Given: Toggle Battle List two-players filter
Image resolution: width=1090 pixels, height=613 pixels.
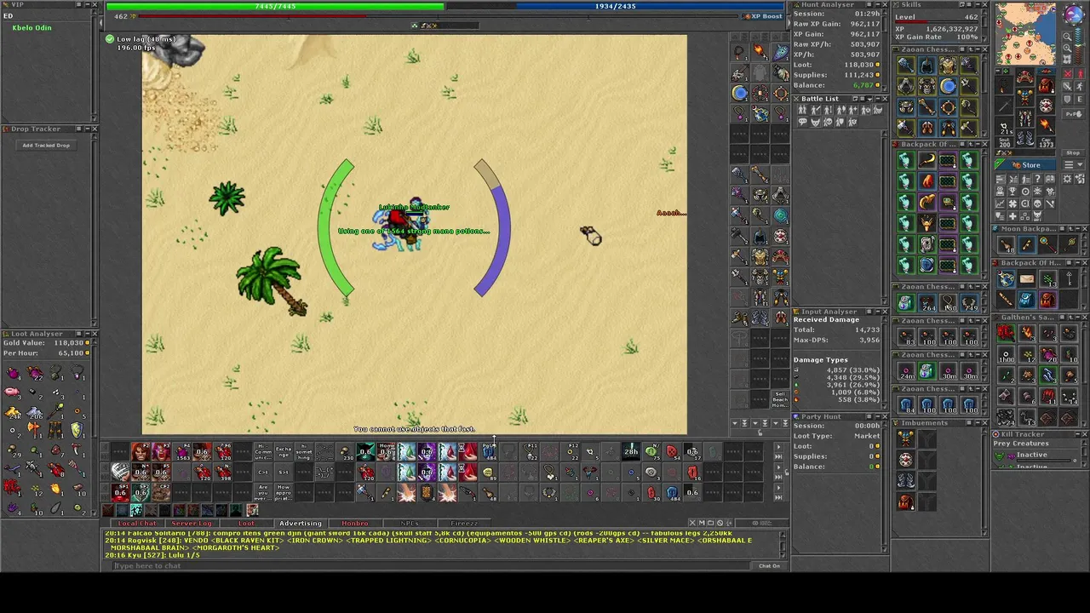Looking at the screenshot, I should pyautogui.click(x=802, y=110).
